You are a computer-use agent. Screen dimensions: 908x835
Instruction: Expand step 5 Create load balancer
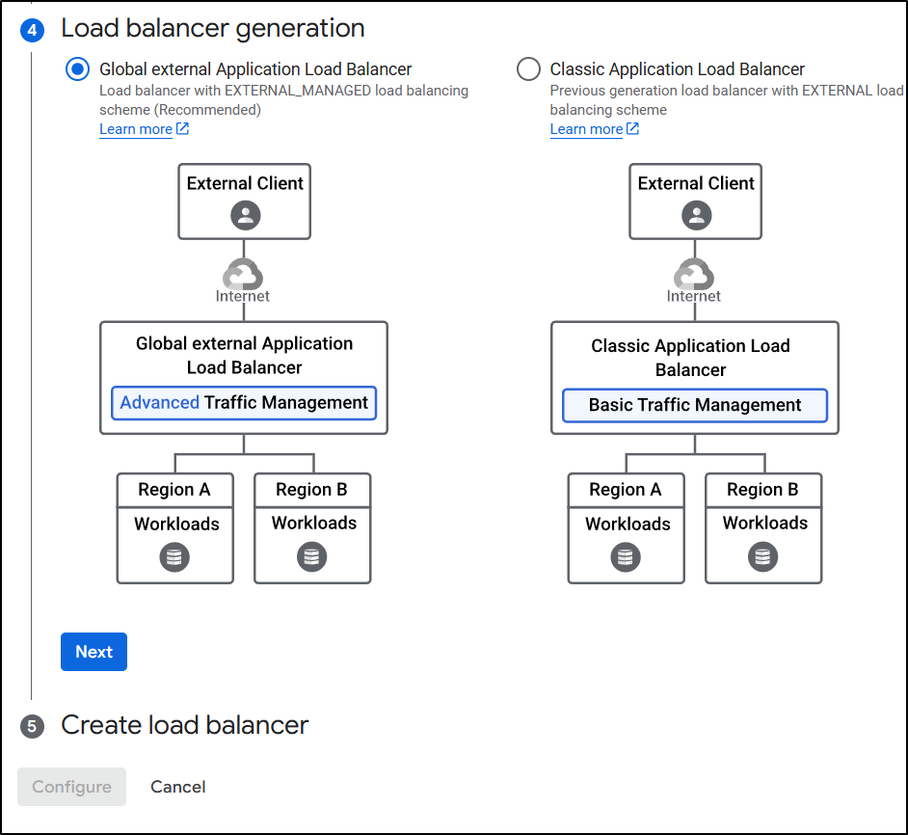coord(184,725)
